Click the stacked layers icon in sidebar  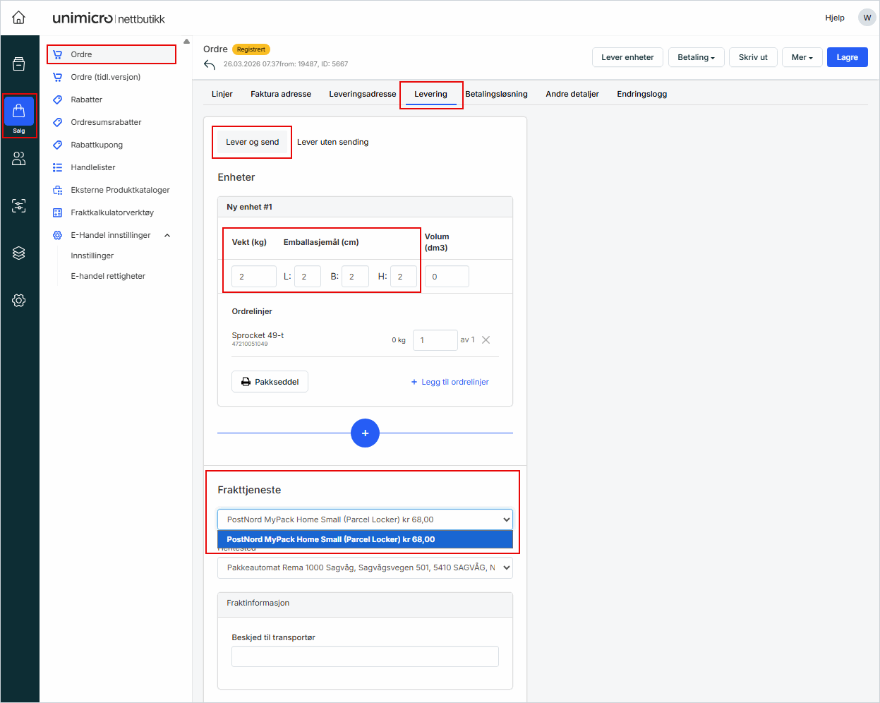click(x=19, y=253)
